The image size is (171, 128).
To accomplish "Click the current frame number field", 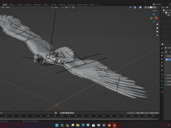I will (131, 113).
